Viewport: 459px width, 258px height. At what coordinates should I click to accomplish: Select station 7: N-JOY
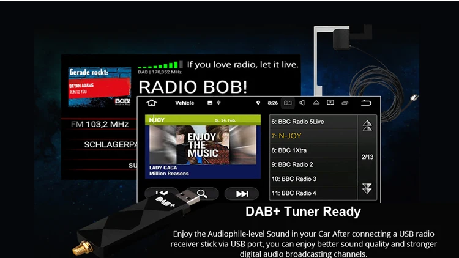(313, 136)
